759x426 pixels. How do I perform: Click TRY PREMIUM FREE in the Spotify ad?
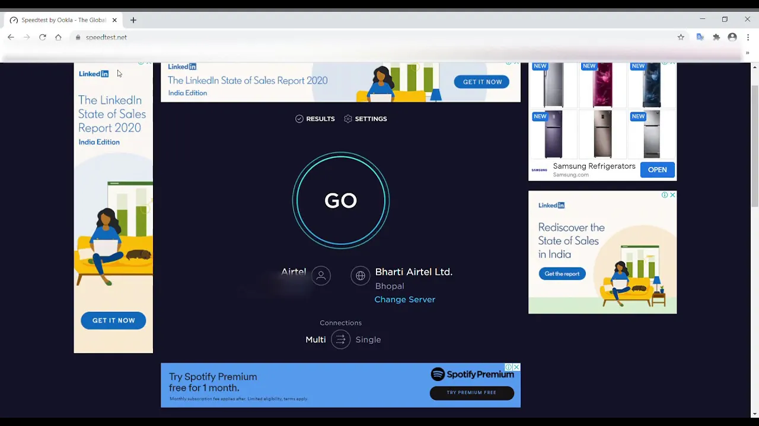coord(471,392)
